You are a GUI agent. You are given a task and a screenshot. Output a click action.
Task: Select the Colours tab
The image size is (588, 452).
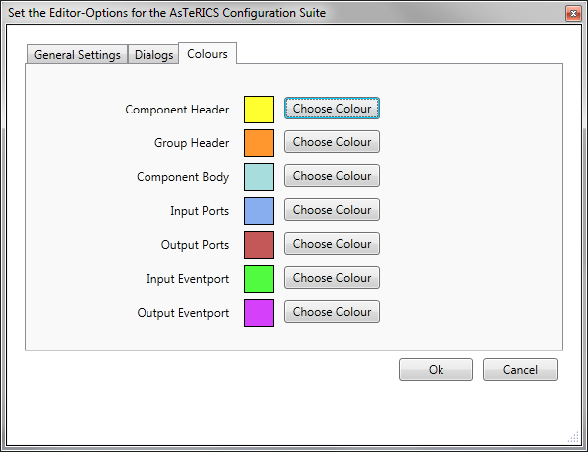click(x=207, y=53)
